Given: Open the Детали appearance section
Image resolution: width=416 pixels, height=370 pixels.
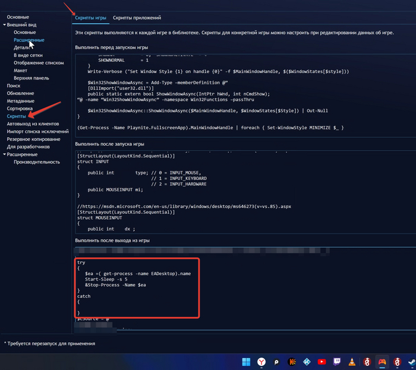Looking at the screenshot, I should 22,48.
